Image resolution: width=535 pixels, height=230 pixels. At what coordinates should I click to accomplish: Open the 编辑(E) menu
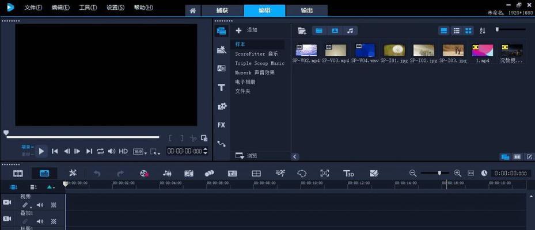click(x=60, y=7)
